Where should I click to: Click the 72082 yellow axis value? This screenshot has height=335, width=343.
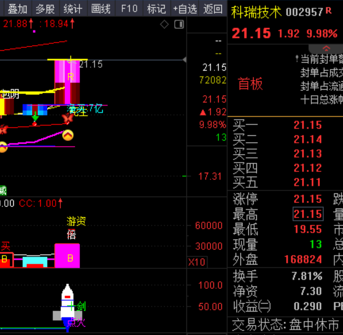coord(213,80)
